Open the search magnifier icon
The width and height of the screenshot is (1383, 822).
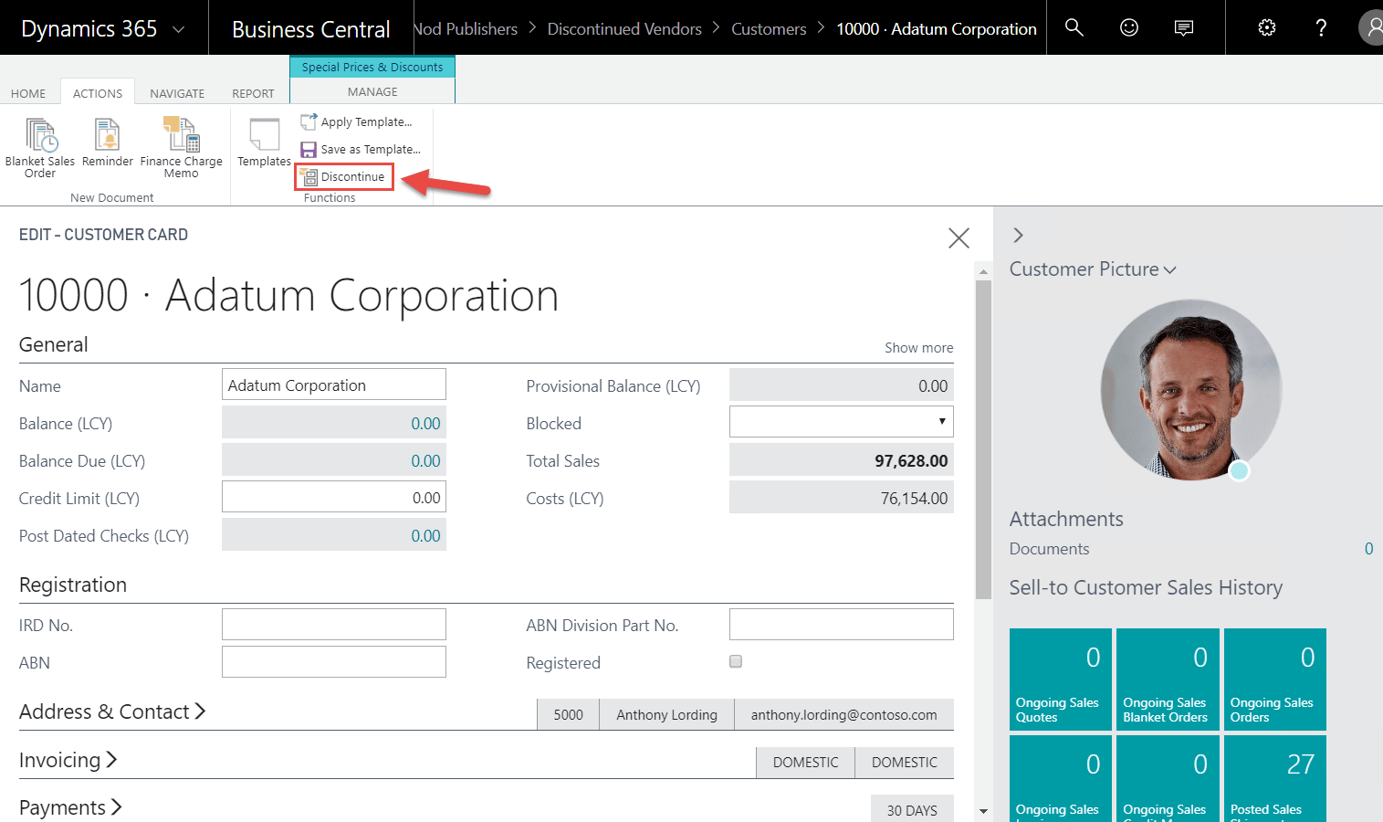(x=1074, y=27)
